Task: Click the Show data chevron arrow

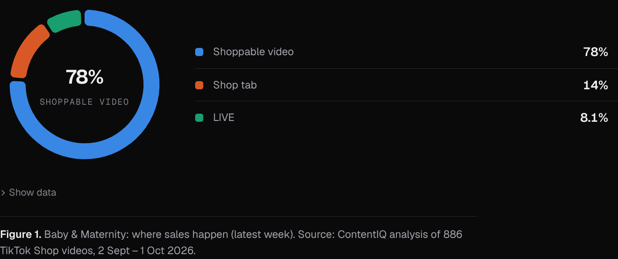Action: point(3,193)
